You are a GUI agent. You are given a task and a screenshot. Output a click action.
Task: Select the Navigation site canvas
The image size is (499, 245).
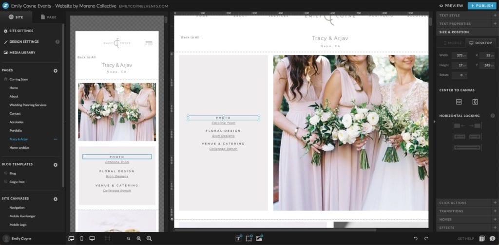click(17, 208)
